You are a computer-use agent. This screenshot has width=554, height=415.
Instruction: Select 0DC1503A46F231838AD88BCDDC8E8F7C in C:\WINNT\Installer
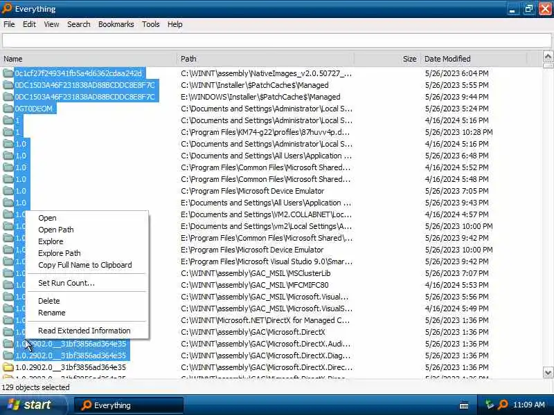point(84,85)
